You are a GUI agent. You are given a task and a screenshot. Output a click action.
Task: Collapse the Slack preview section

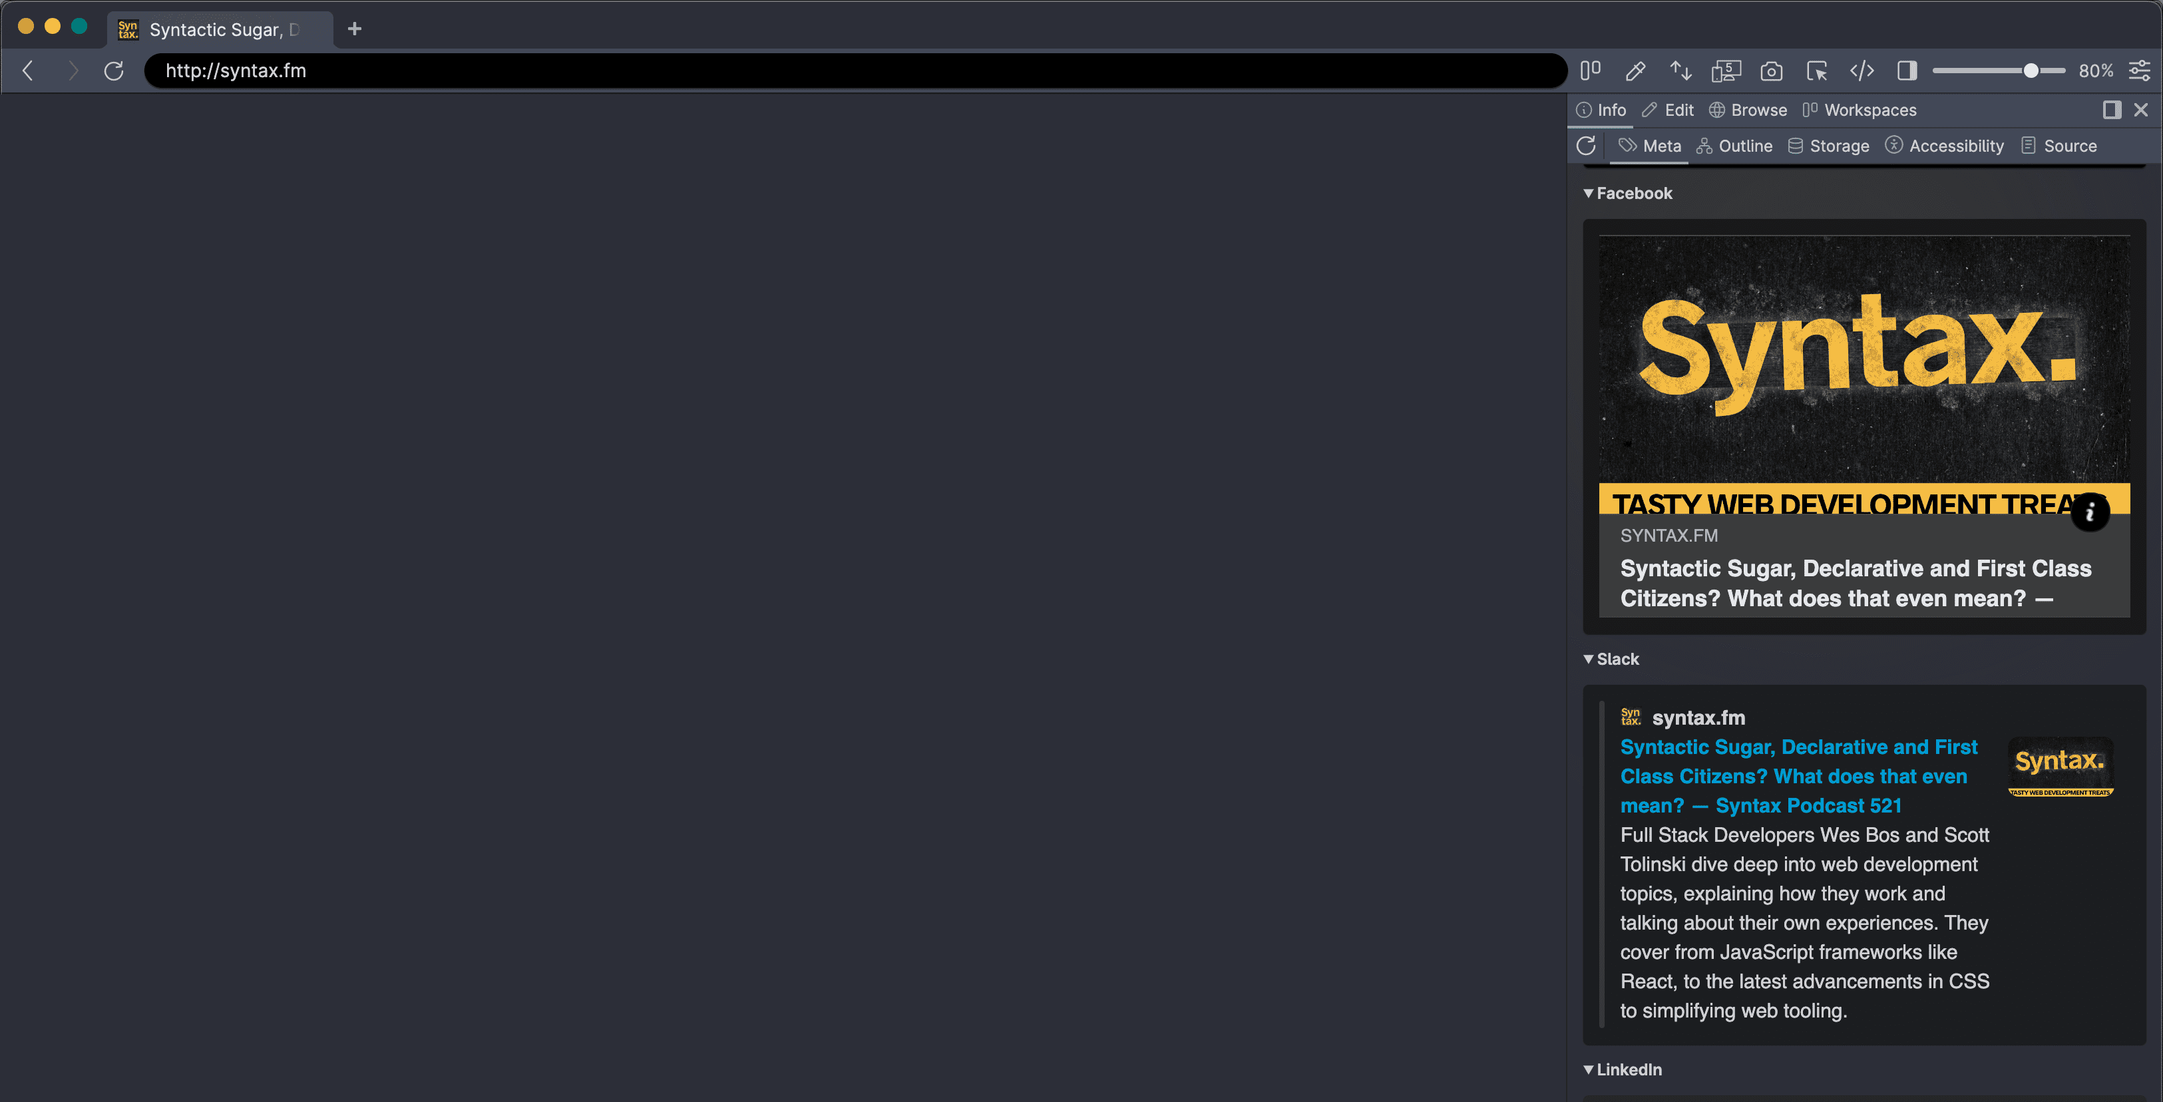click(x=1611, y=659)
